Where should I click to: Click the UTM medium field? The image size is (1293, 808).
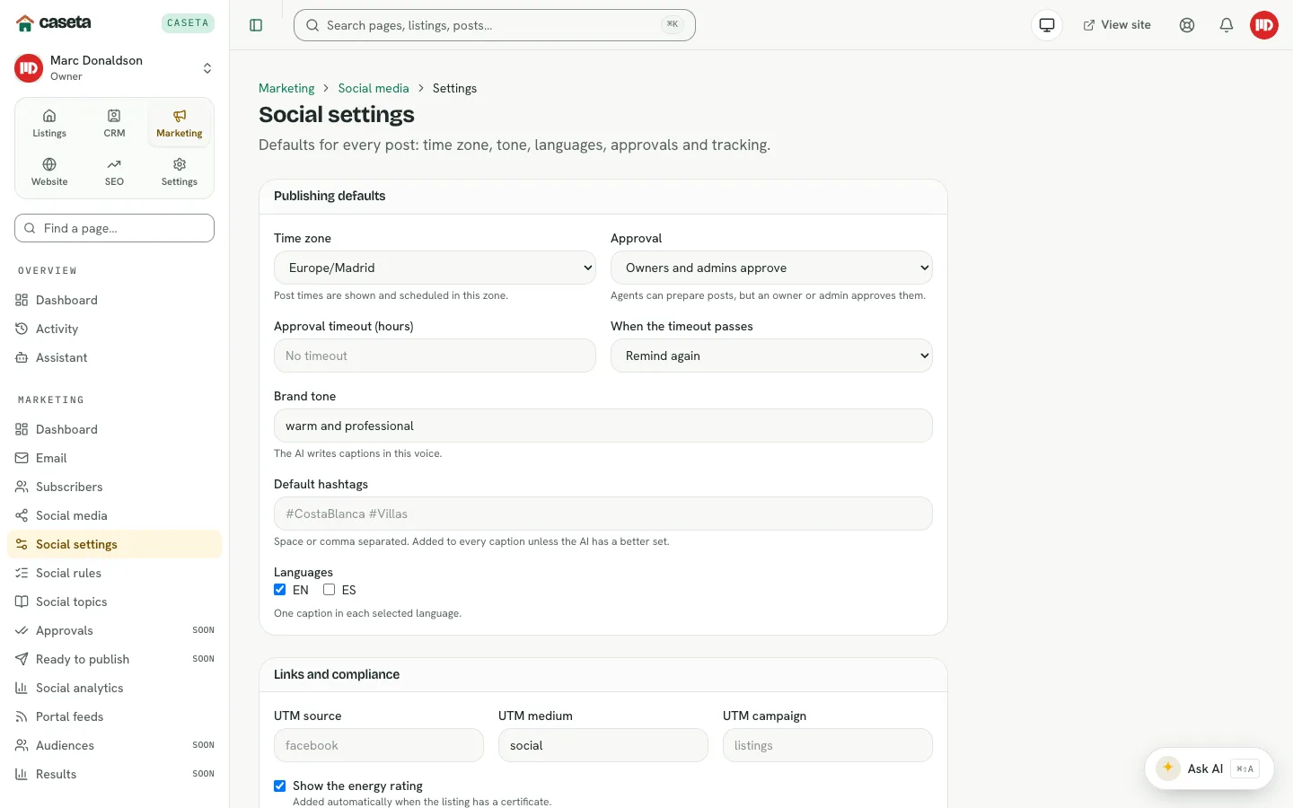[x=603, y=745]
